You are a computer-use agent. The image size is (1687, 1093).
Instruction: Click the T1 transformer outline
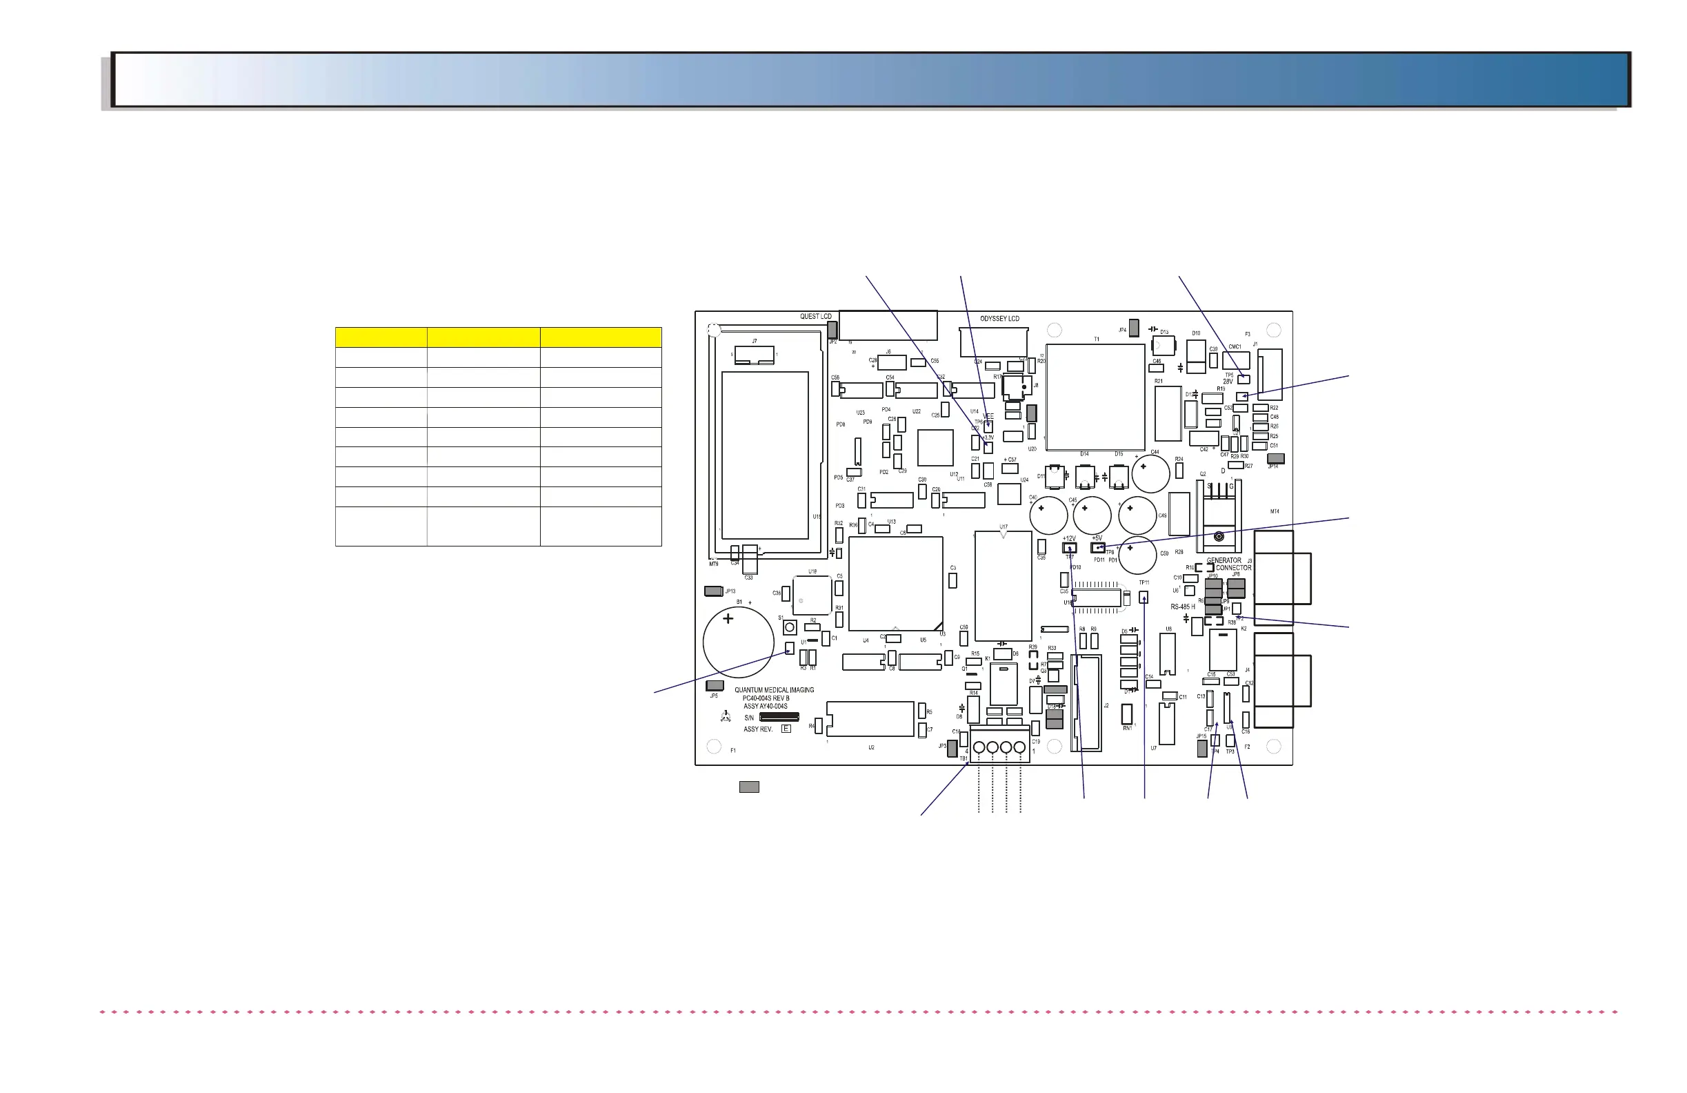point(1095,397)
